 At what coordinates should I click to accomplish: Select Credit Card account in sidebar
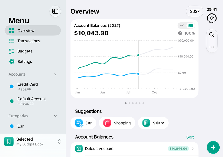click(33, 86)
